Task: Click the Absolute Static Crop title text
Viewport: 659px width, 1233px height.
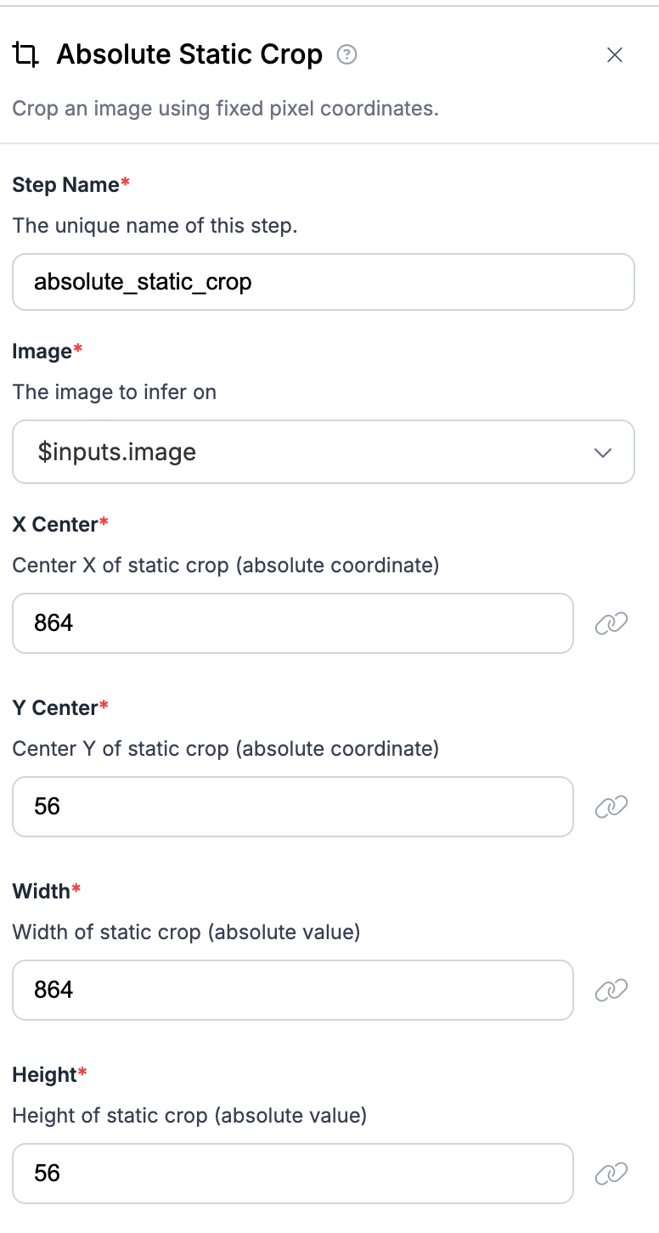Action: pos(189,55)
